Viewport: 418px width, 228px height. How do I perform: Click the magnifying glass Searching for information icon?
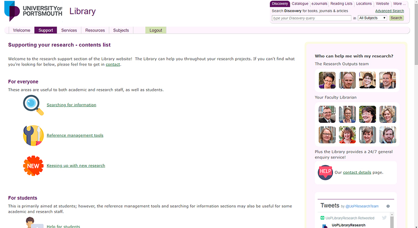[x=33, y=105]
